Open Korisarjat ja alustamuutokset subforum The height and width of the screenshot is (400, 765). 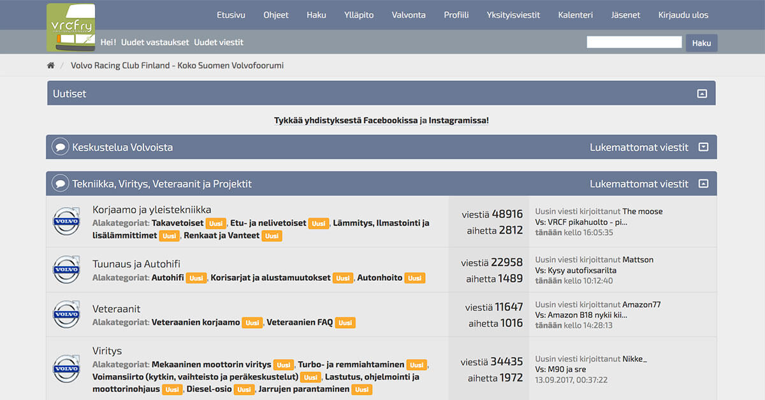[x=270, y=278]
